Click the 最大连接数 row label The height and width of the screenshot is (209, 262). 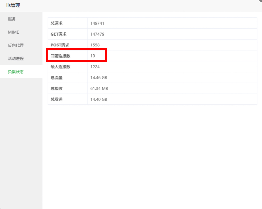coord(59,66)
